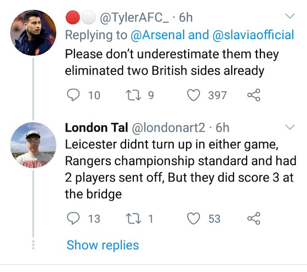307x272 pixels.
Task: Open the @slaviaofficial mention link
Action: pos(253,35)
